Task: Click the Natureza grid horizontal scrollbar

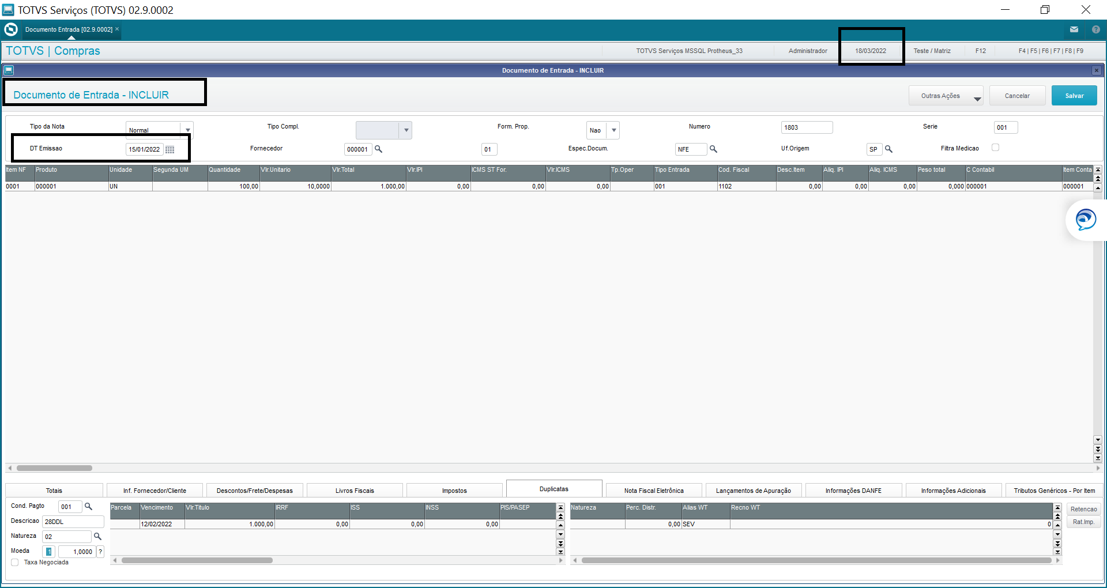Action: pyautogui.click(x=816, y=560)
